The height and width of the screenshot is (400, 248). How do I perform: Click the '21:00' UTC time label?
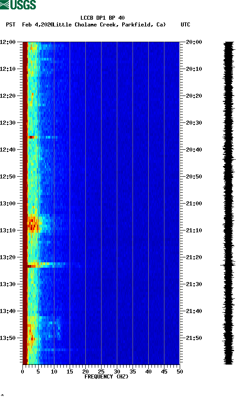pos(194,203)
